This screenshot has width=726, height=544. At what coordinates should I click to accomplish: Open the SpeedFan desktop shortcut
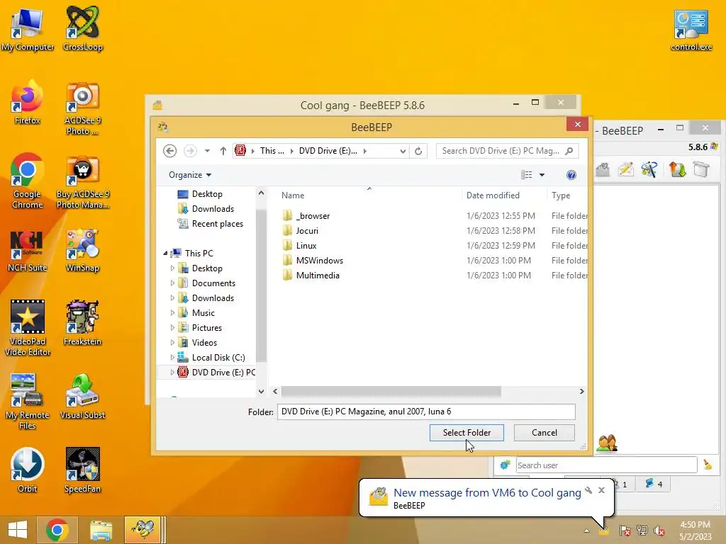(82, 470)
